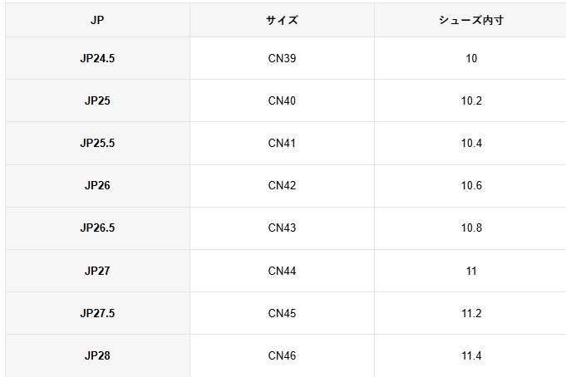
Task: Select the JP27.5 row label
Action: (97, 314)
